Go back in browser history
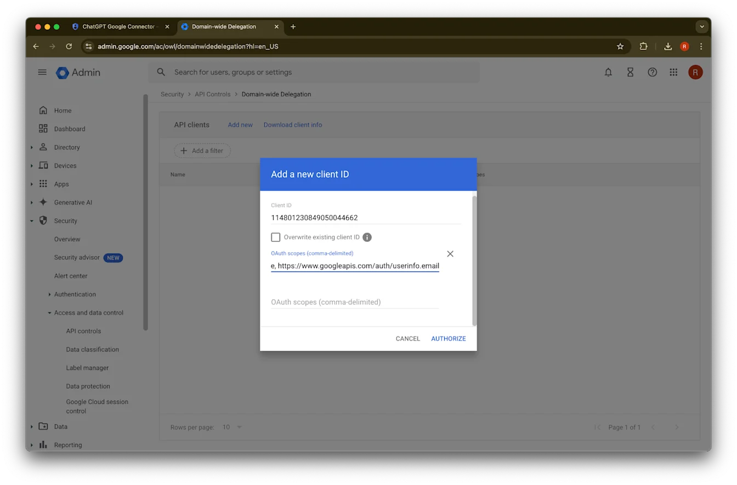 pyautogui.click(x=36, y=47)
